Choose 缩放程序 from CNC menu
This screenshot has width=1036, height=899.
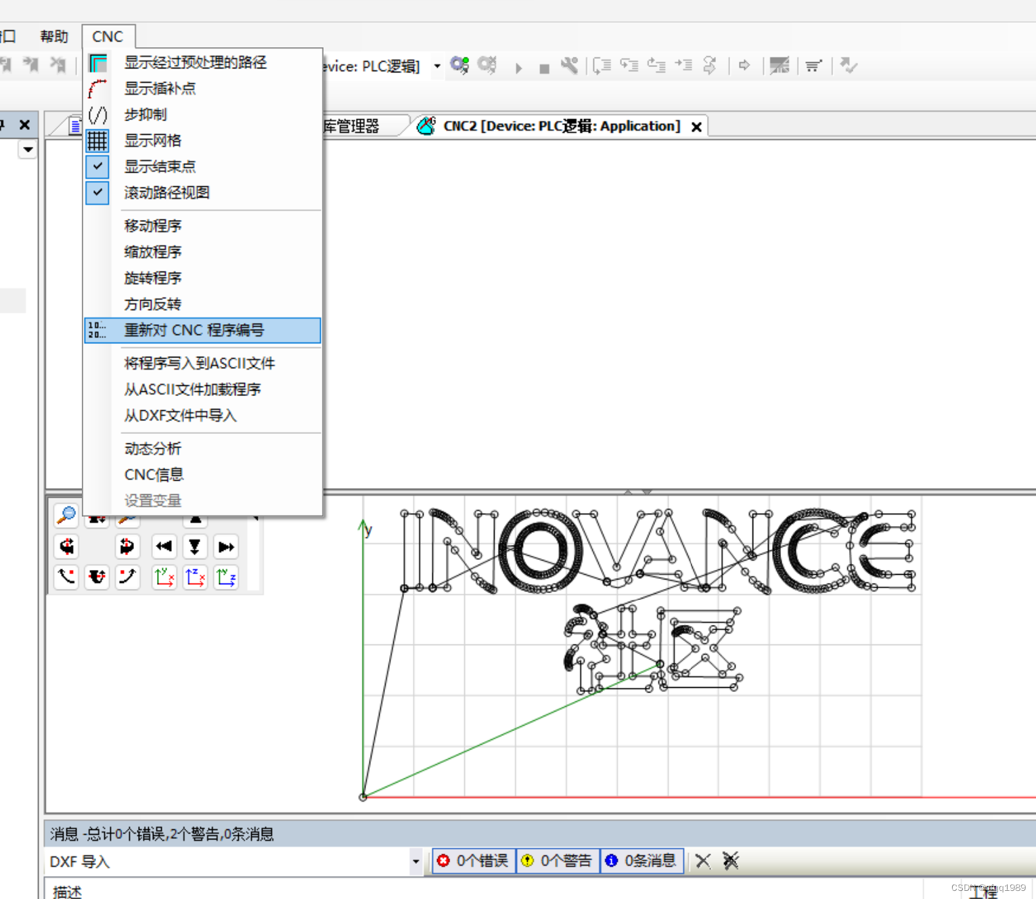pyautogui.click(x=202, y=252)
